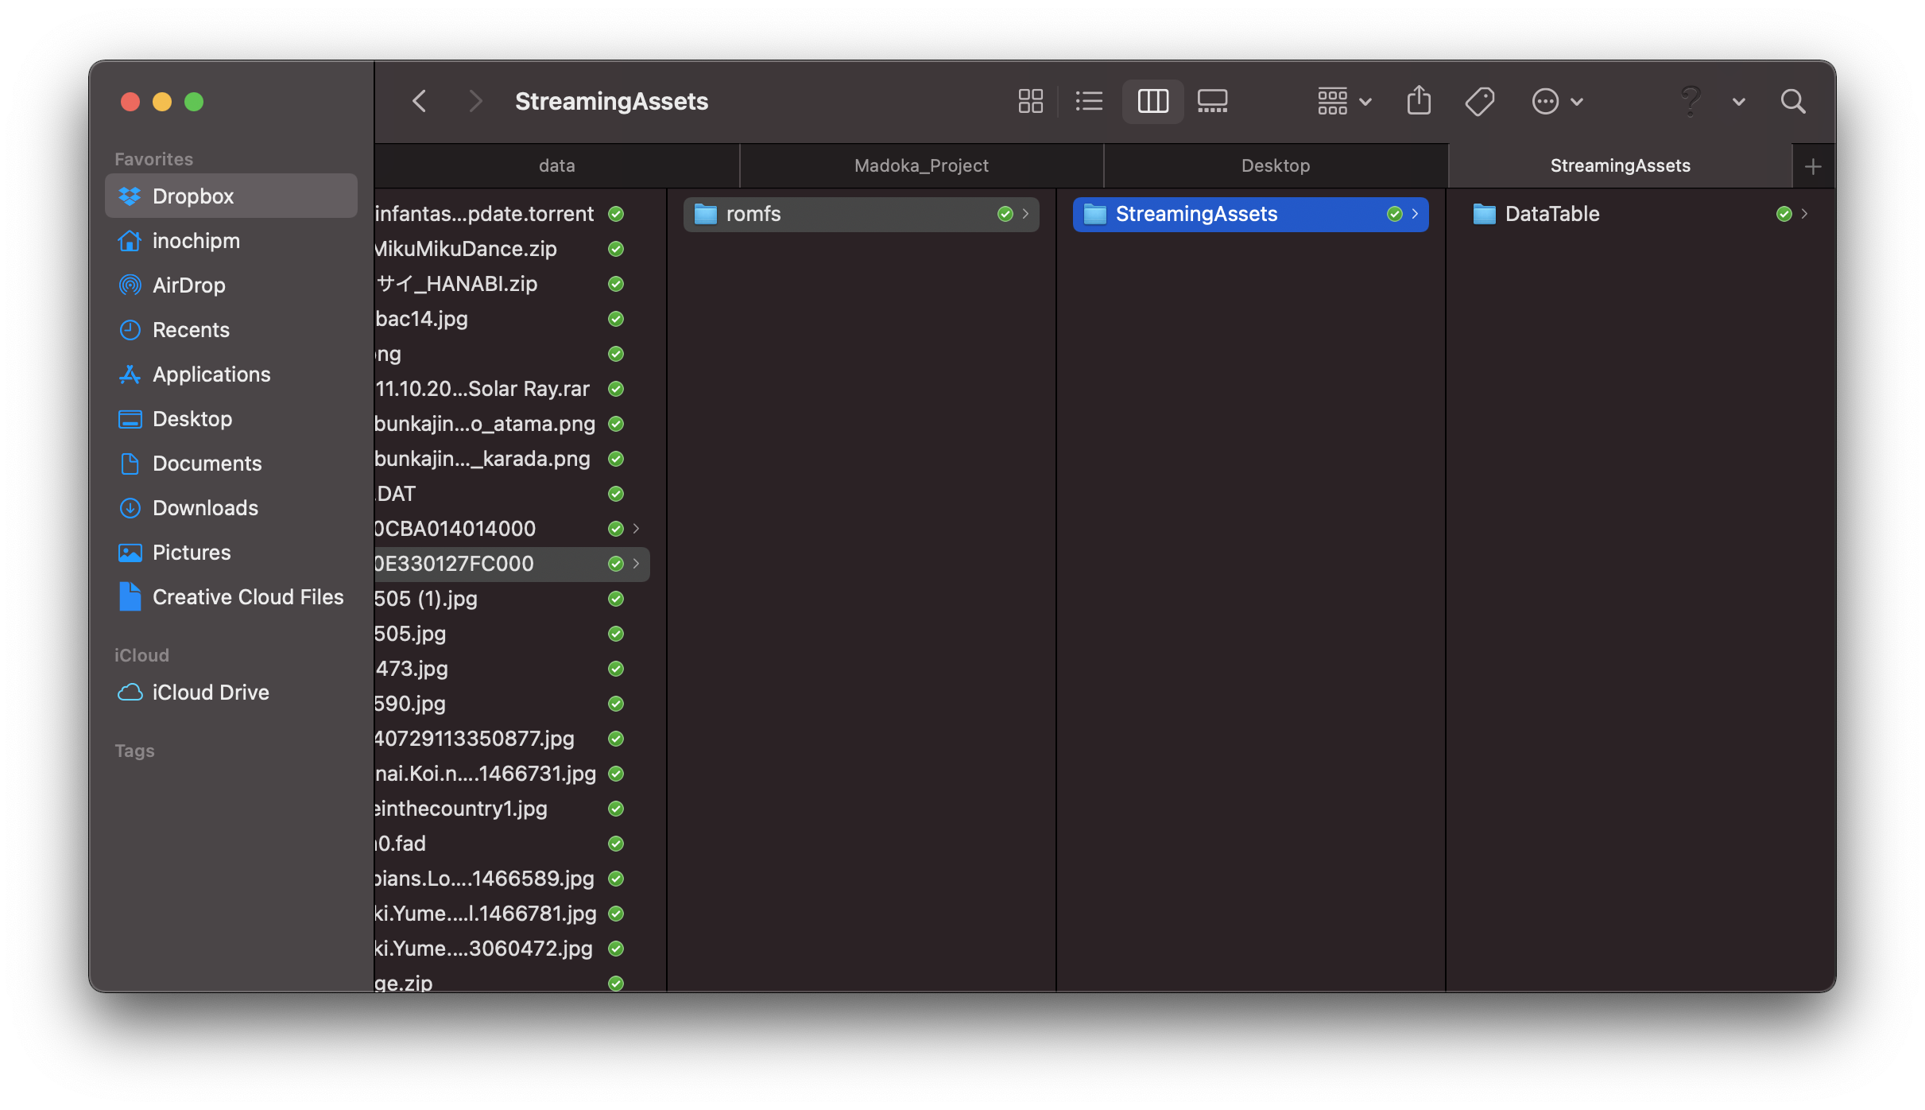
Task: Navigate back using the back arrow
Action: [420, 101]
